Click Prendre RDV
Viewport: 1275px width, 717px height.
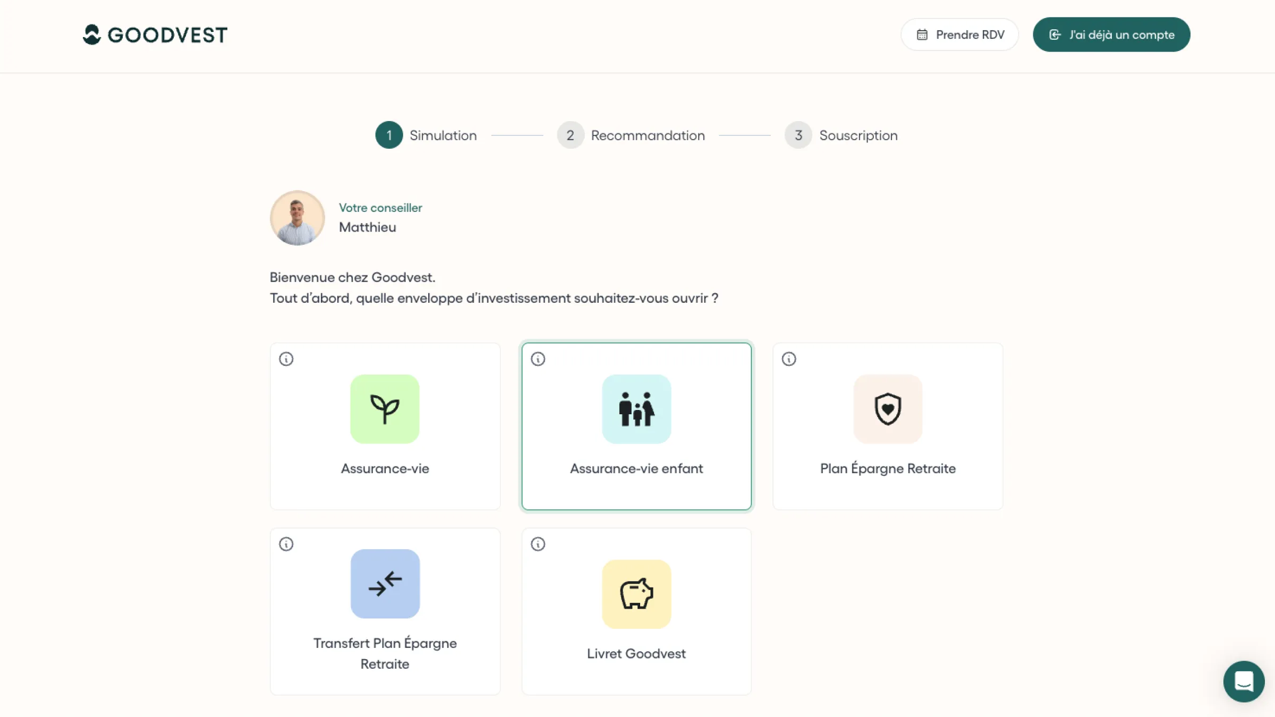(x=959, y=34)
